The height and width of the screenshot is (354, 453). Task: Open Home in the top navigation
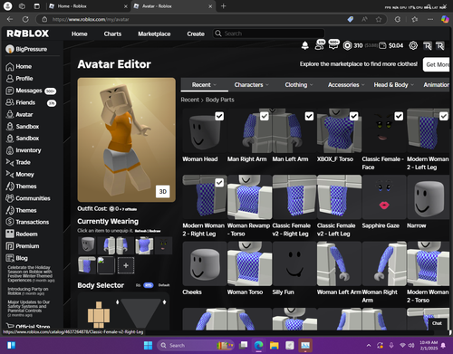point(80,33)
